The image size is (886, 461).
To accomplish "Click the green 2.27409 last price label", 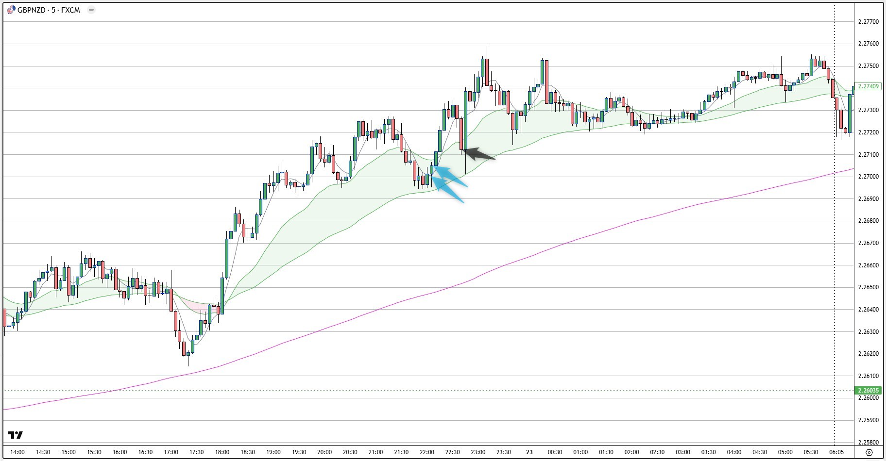I will pyautogui.click(x=868, y=86).
